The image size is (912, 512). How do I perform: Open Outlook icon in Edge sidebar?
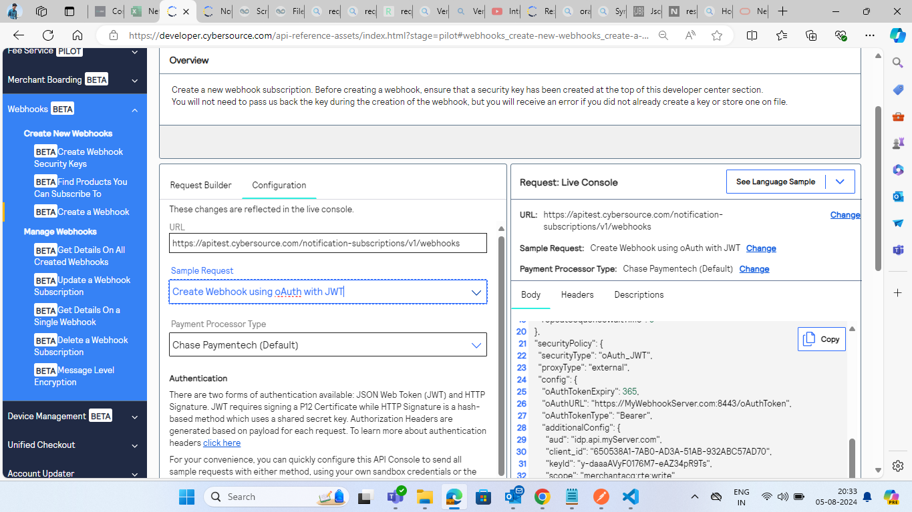click(898, 196)
